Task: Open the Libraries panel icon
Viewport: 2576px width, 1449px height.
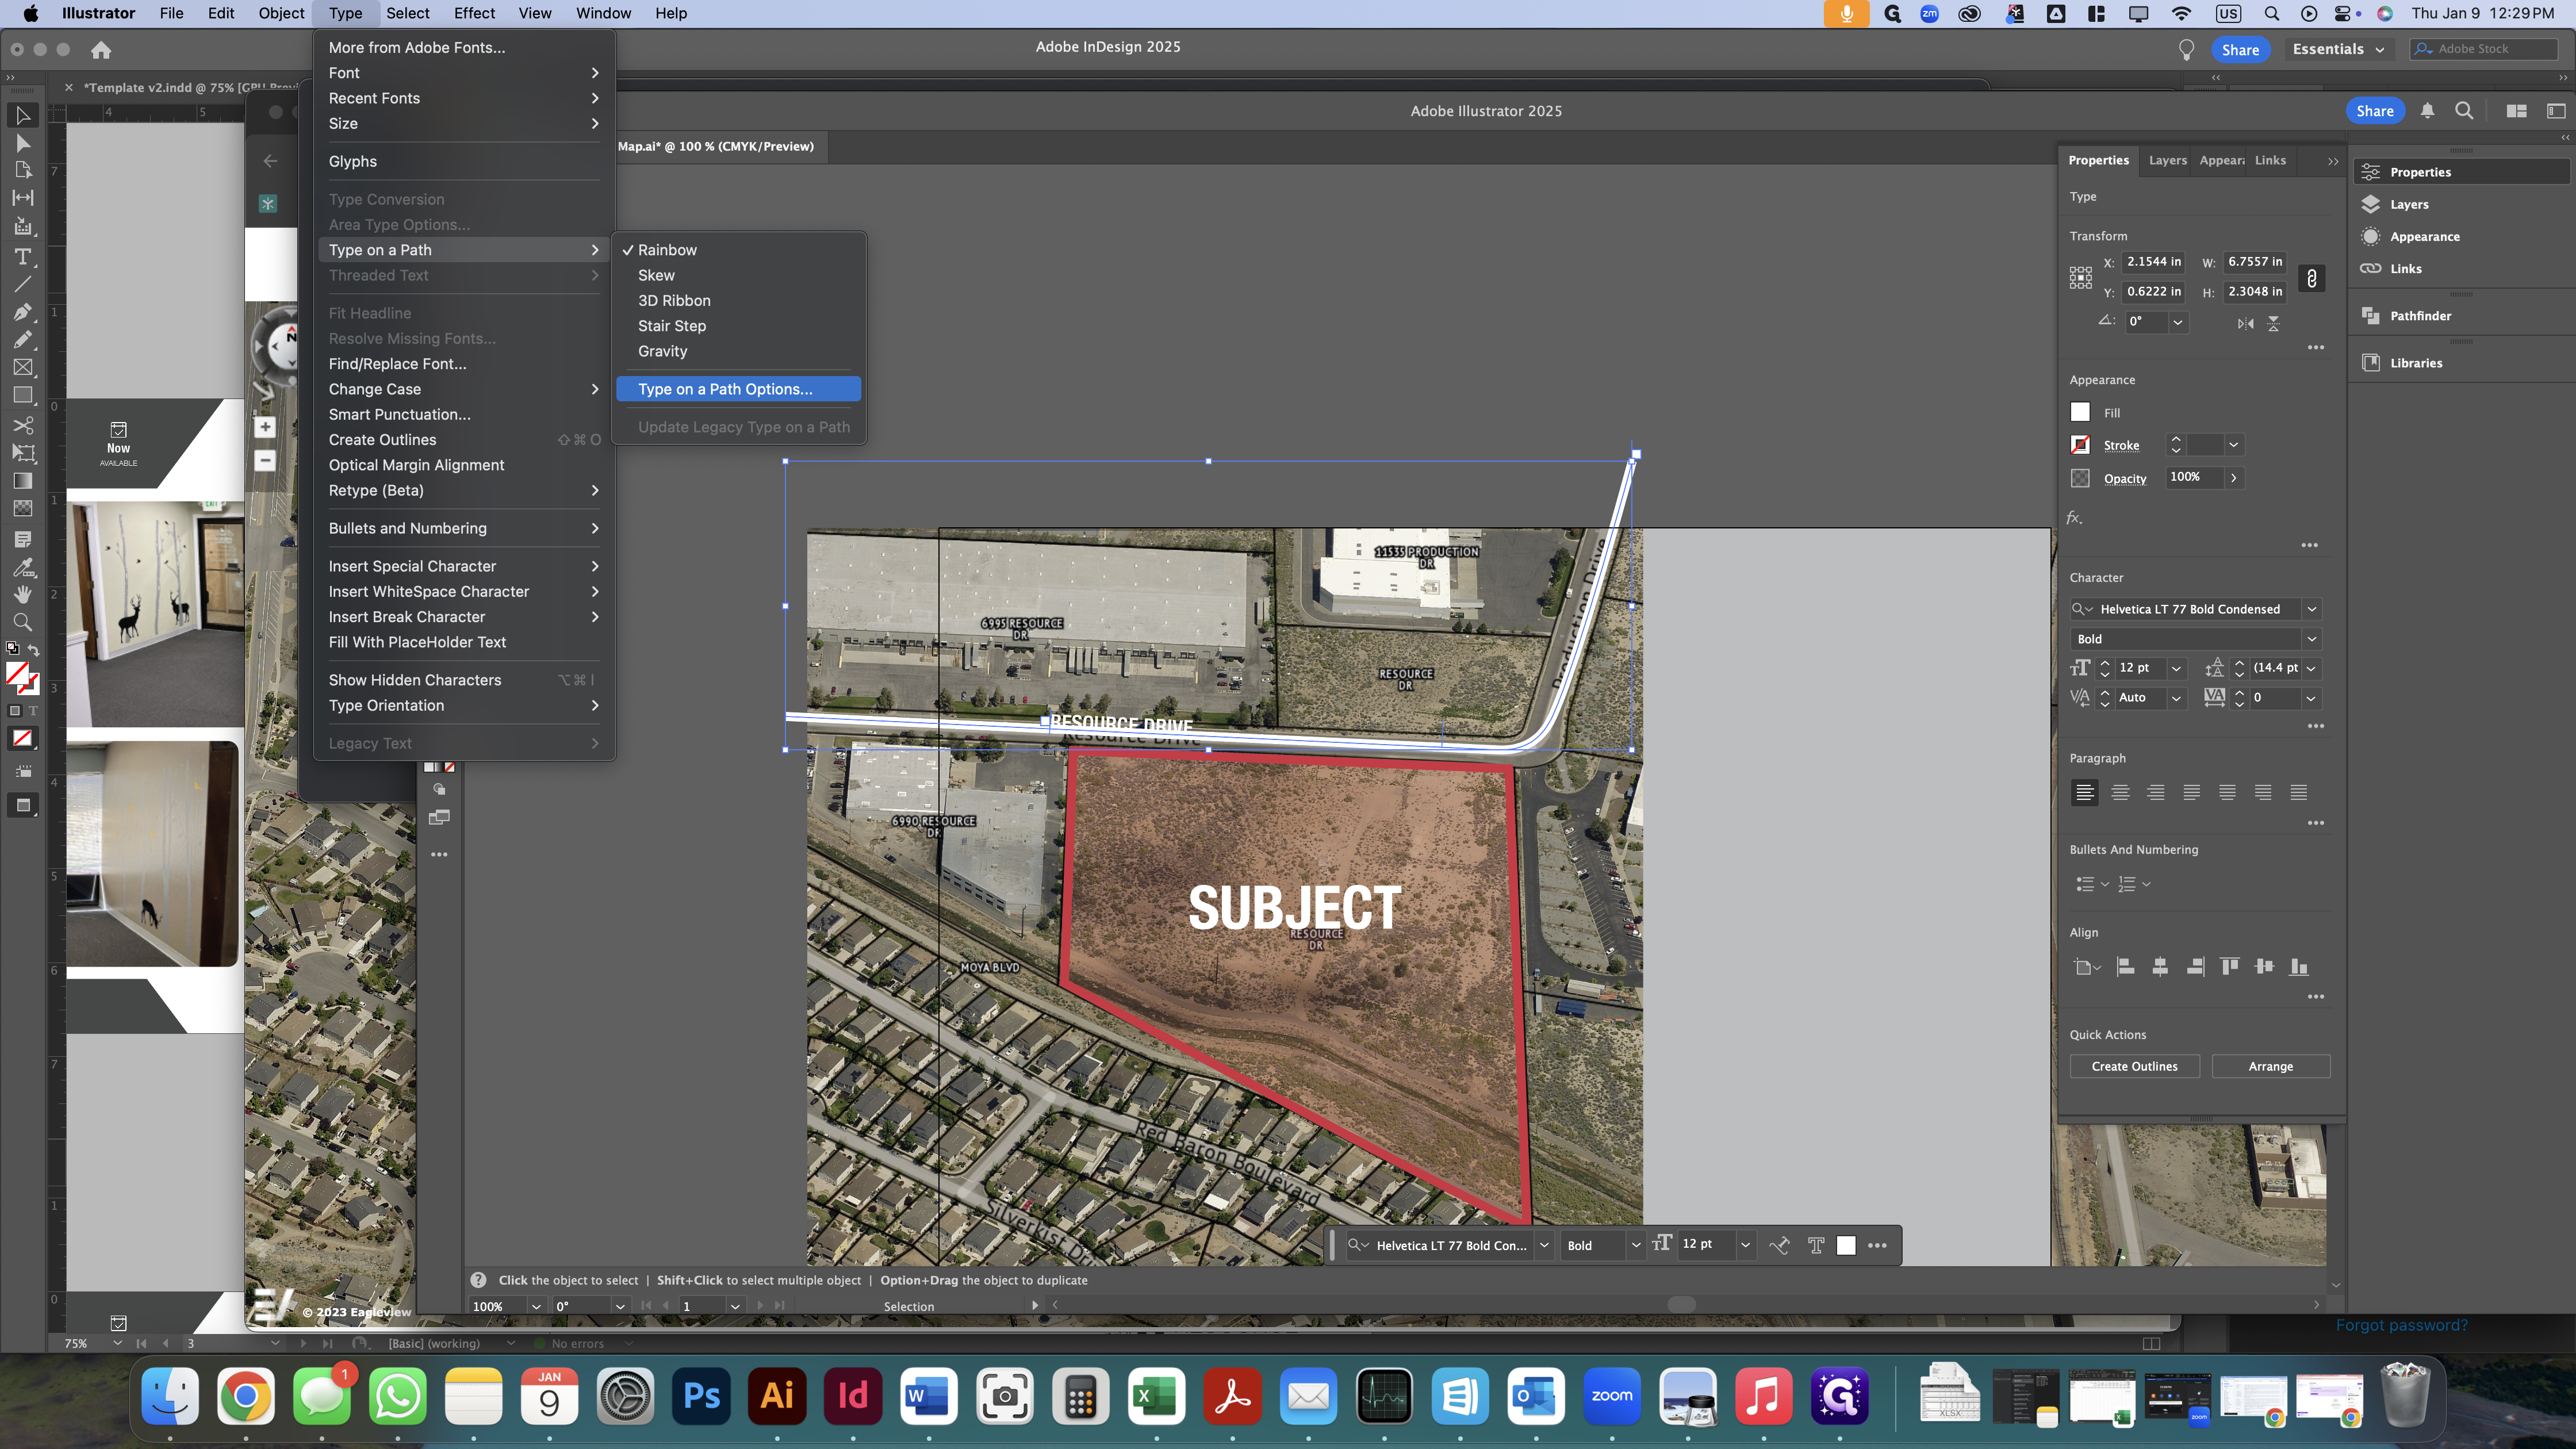Action: click(x=2371, y=363)
